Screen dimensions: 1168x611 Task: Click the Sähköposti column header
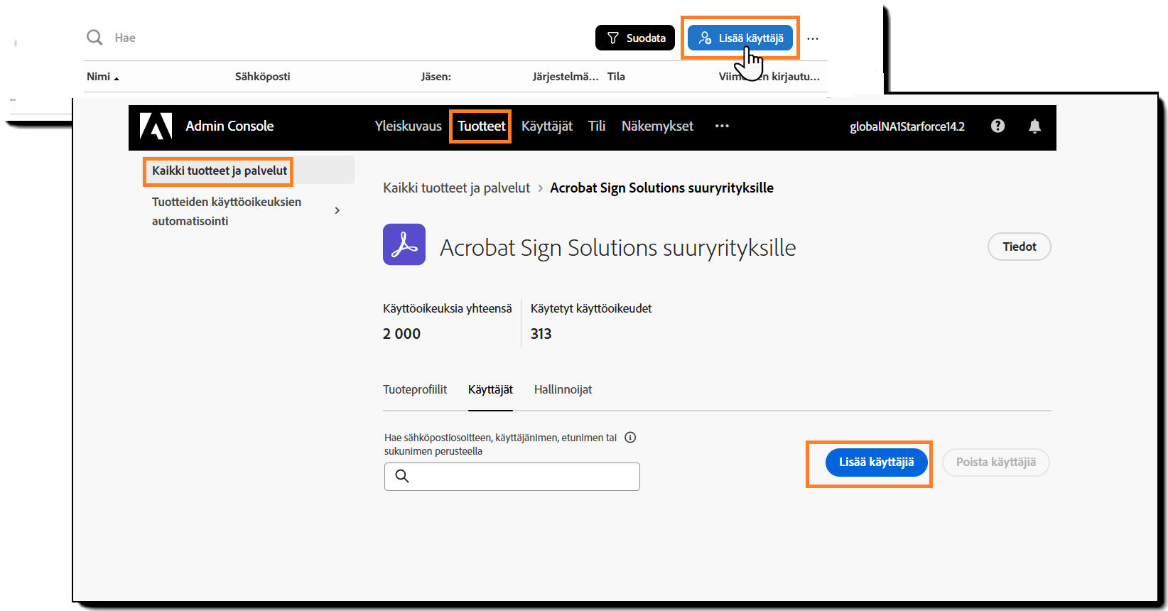pyautogui.click(x=263, y=77)
